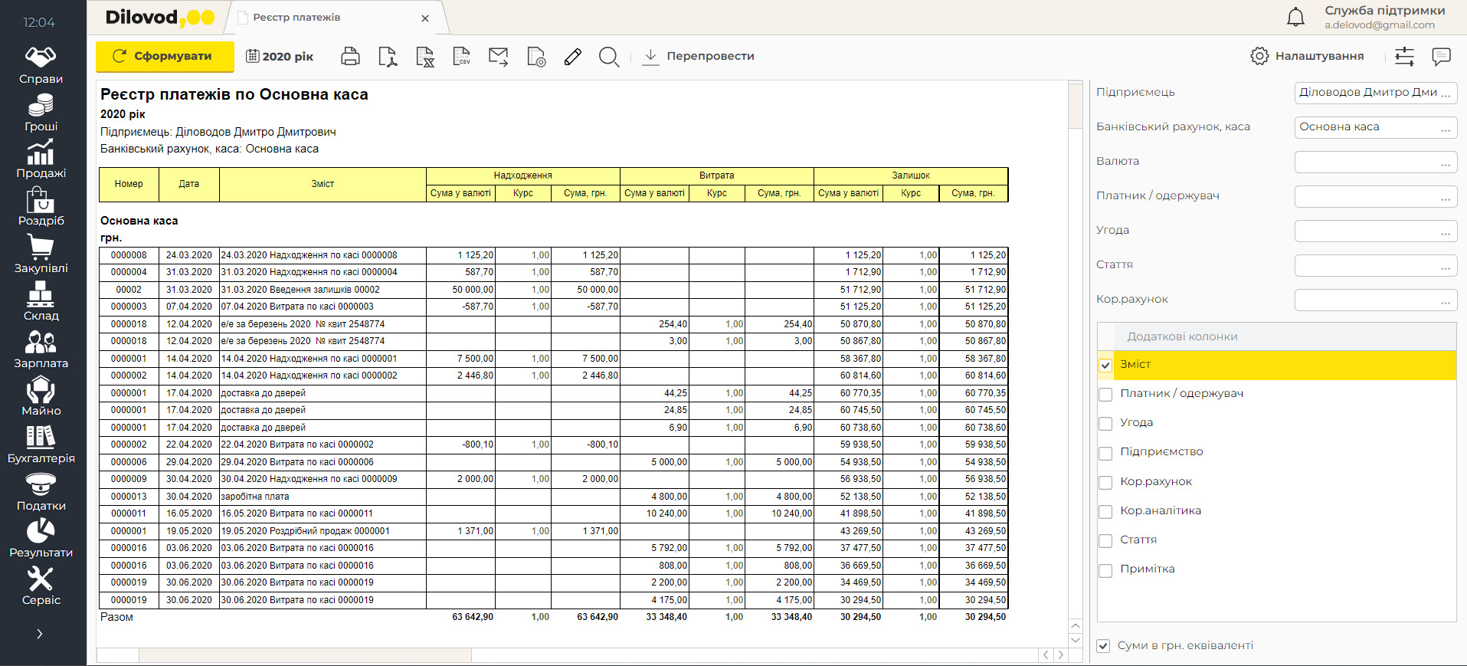
Task: Open the Зарплата section in sidebar
Action: pyautogui.click(x=41, y=349)
